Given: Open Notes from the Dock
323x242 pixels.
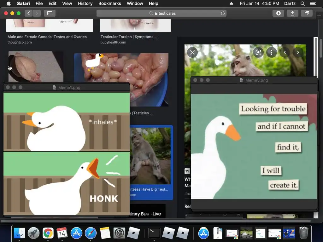Looking at the screenshot, I should (x=105, y=233).
